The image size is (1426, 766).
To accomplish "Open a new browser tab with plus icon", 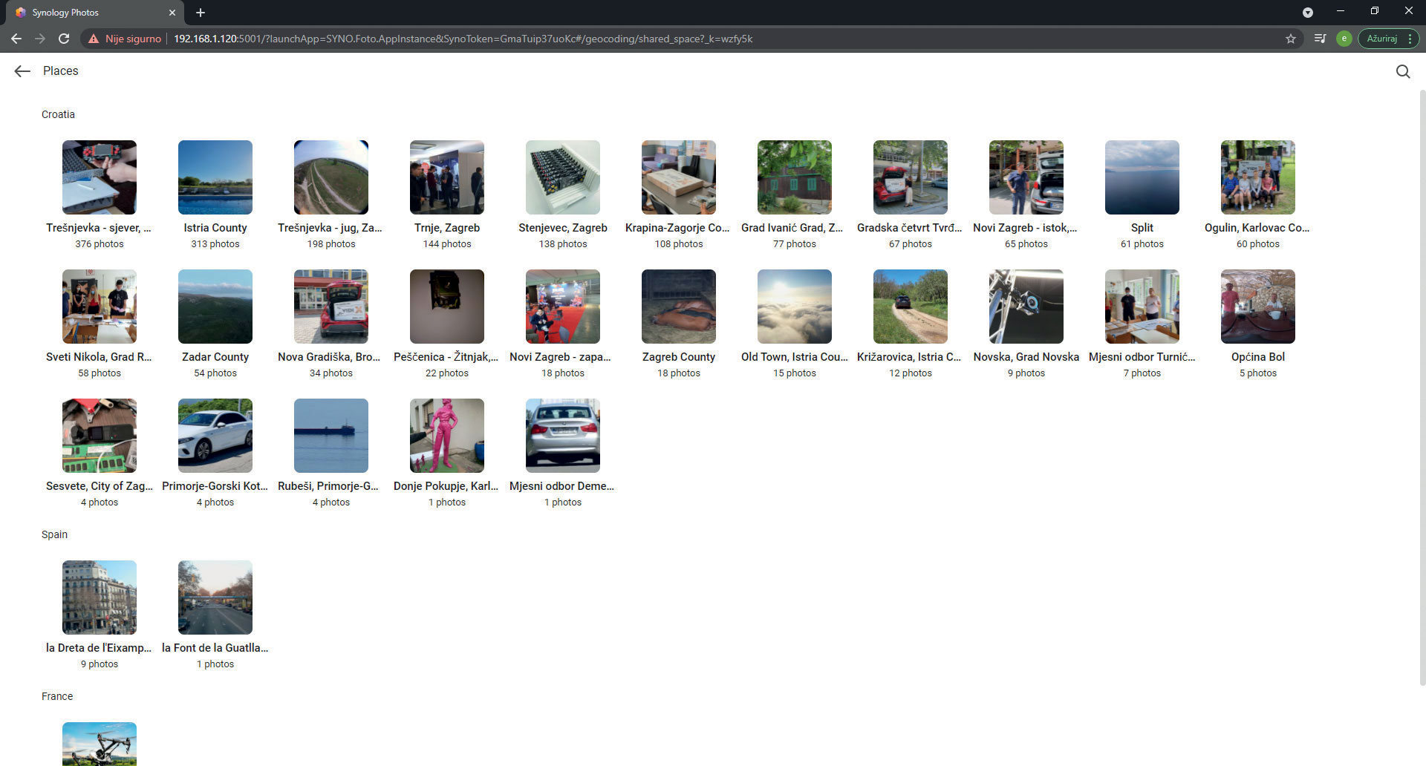I will click(201, 13).
